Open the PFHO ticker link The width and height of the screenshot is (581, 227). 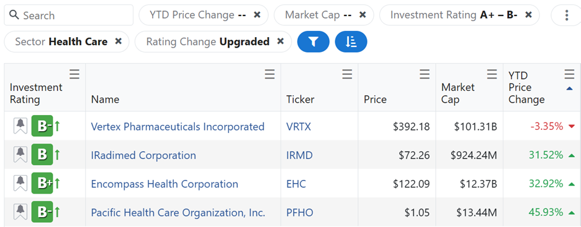pyautogui.click(x=300, y=213)
